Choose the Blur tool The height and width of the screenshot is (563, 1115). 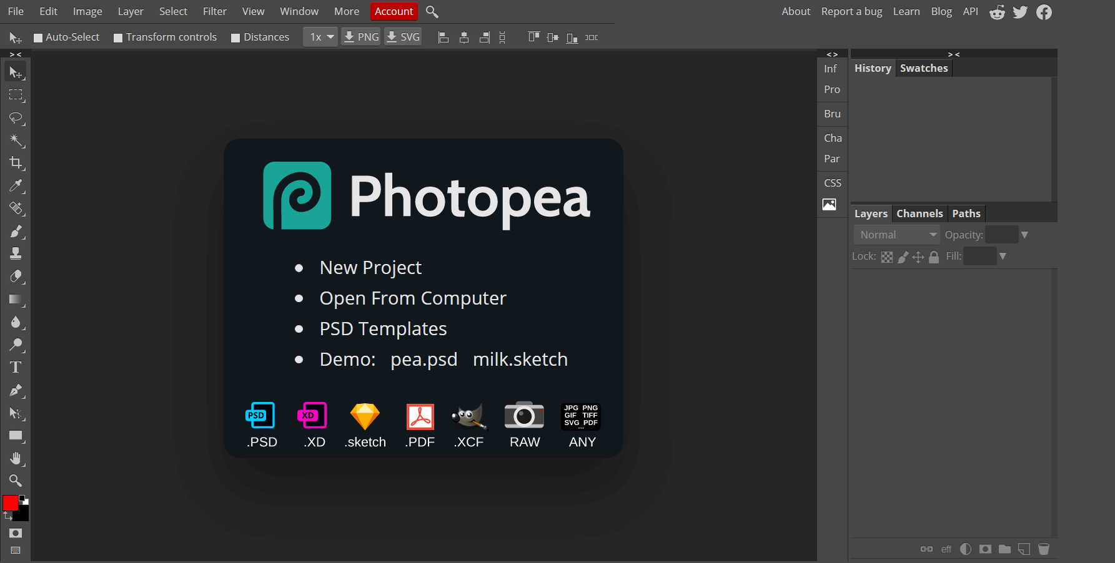pyautogui.click(x=16, y=322)
